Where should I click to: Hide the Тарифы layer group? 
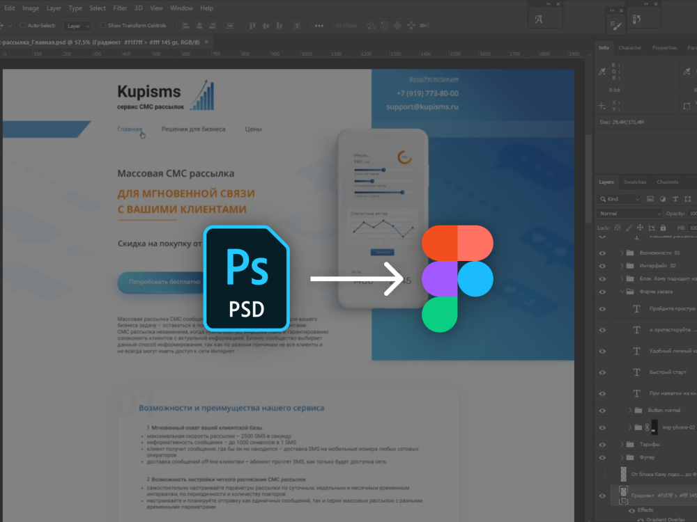(602, 444)
